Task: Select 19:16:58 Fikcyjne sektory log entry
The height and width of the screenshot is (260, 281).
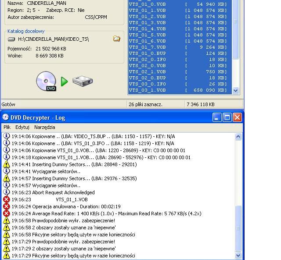Action: pyautogui.click(x=73, y=235)
